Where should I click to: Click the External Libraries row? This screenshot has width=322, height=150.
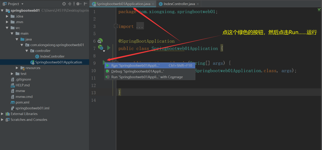[44, 114]
